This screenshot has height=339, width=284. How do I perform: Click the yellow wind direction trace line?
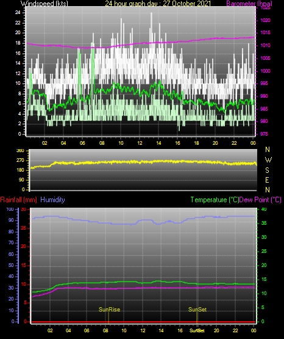(x=143, y=162)
